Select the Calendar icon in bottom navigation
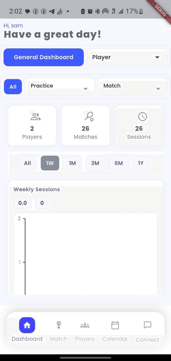 tap(115, 325)
